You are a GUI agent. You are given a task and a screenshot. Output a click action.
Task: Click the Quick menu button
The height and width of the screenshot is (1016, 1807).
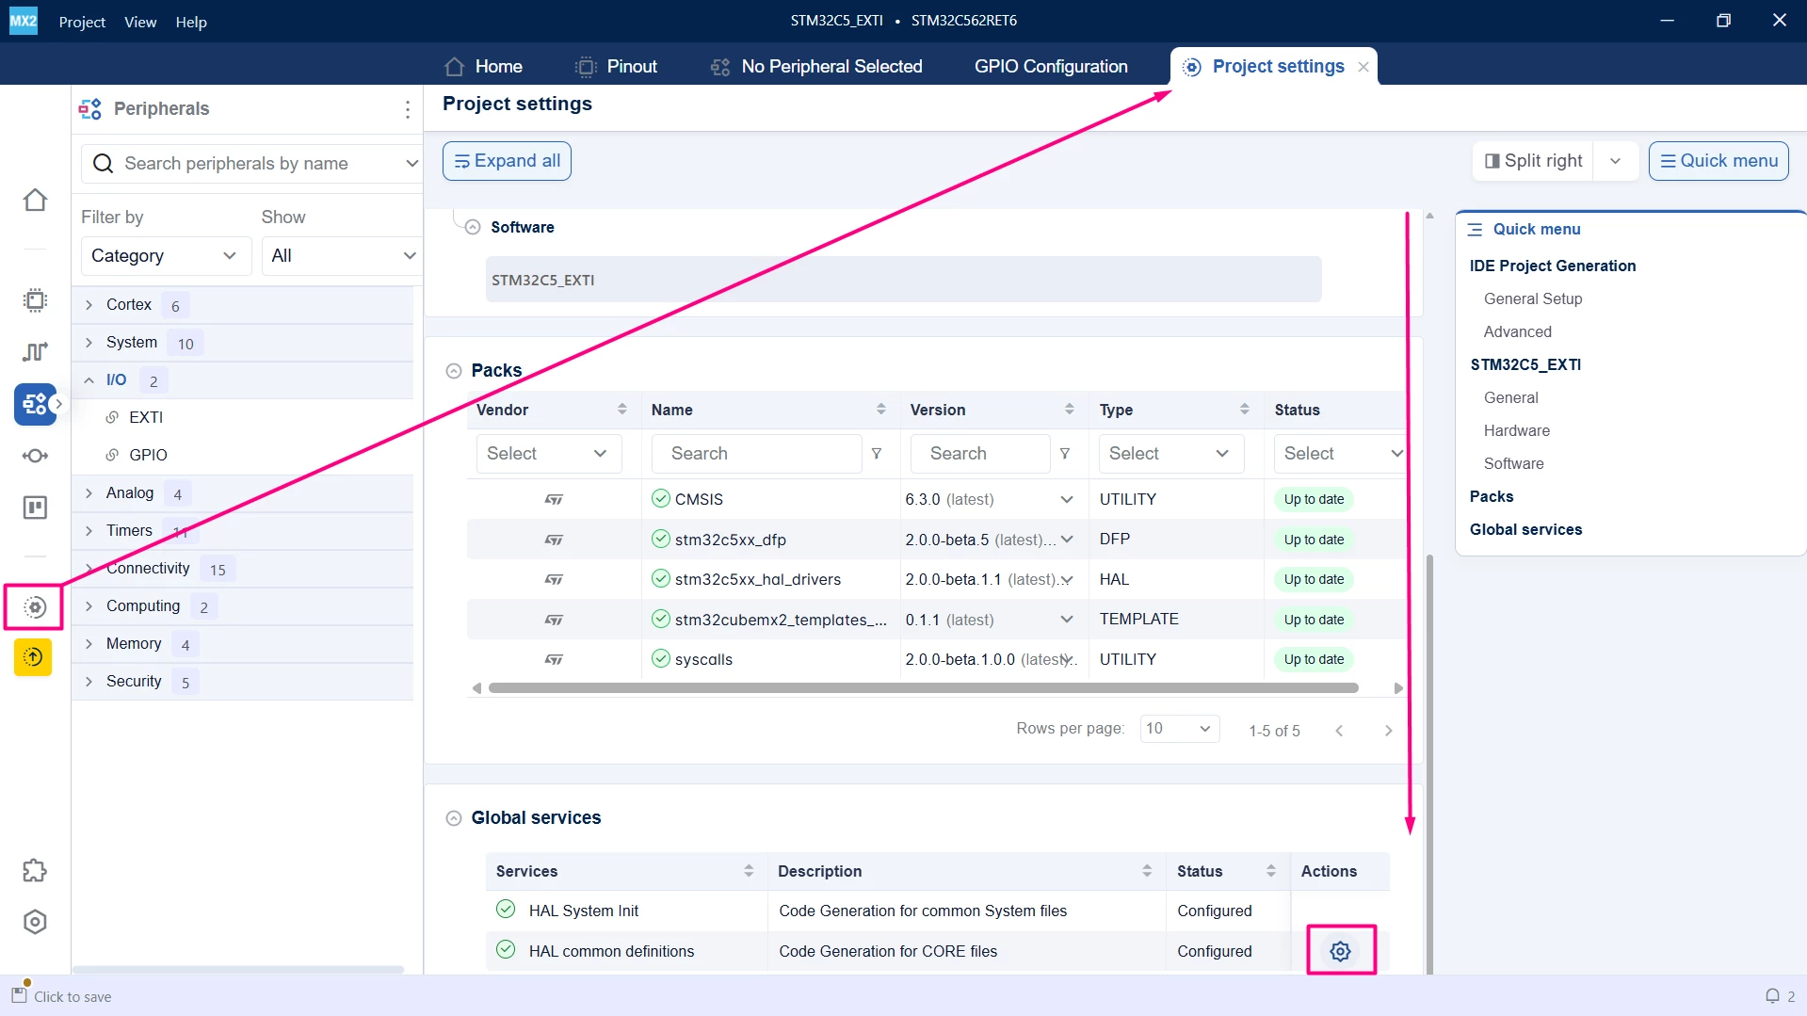1718,161
